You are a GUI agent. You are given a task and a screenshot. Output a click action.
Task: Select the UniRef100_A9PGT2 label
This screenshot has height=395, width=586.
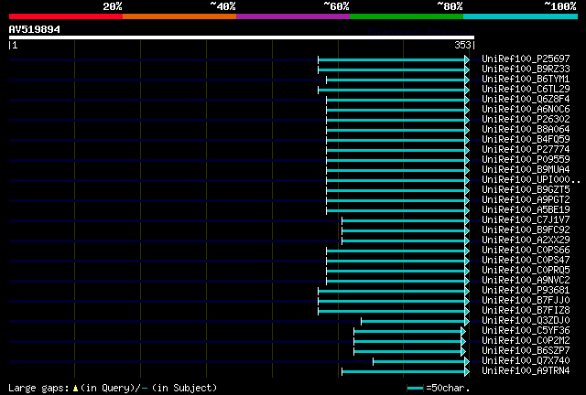click(526, 199)
